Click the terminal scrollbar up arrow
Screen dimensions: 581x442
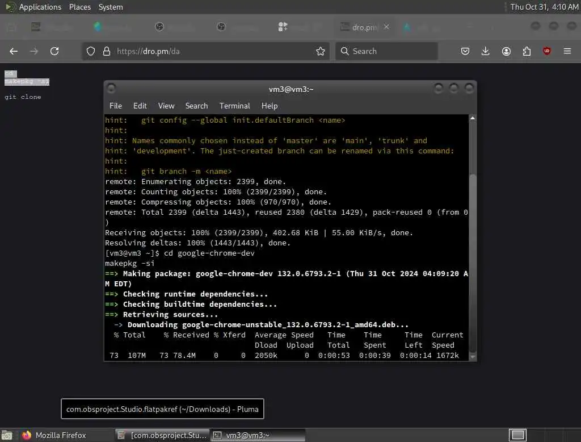tap(473, 118)
